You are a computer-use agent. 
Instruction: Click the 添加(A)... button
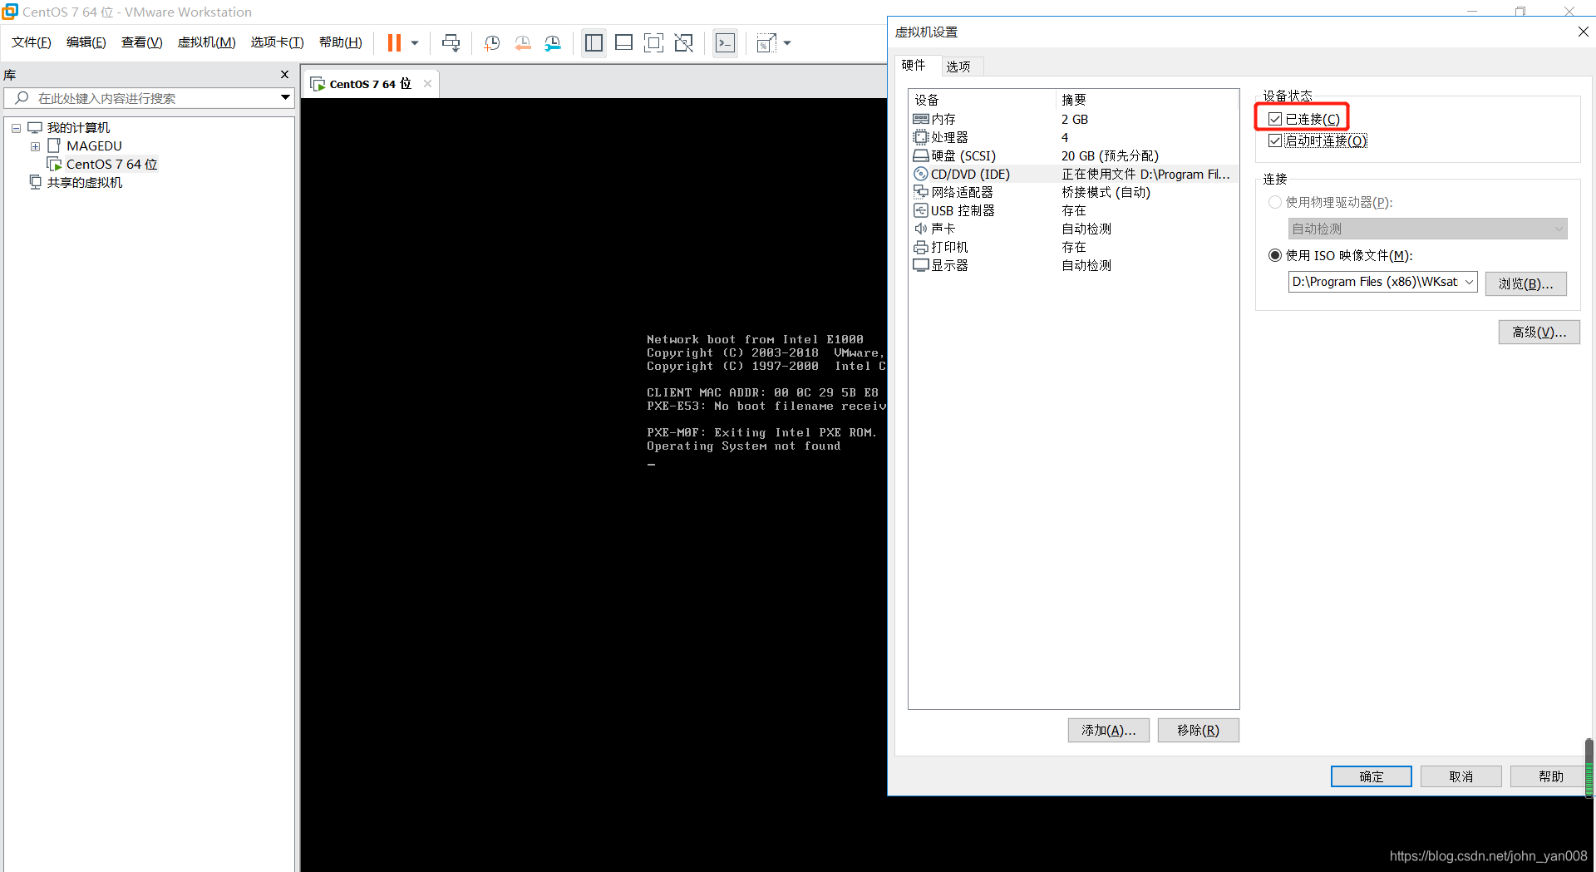point(1109,731)
